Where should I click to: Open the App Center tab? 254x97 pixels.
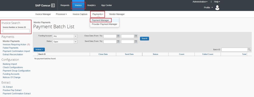(x=107, y=5)
